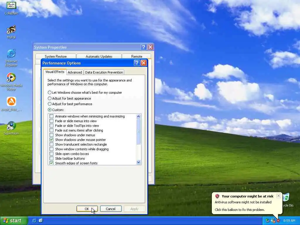The image size is (300, 225).
Task: Select the Windows Media Player shortcut
Action: tap(11, 82)
